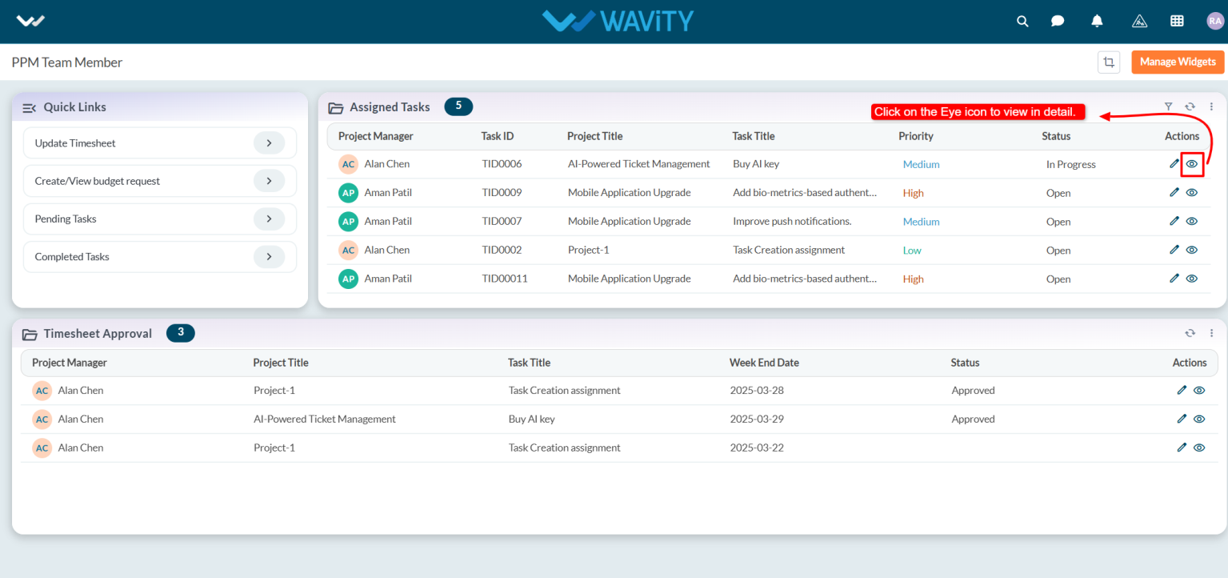Open the notifications bell

pyautogui.click(x=1097, y=22)
